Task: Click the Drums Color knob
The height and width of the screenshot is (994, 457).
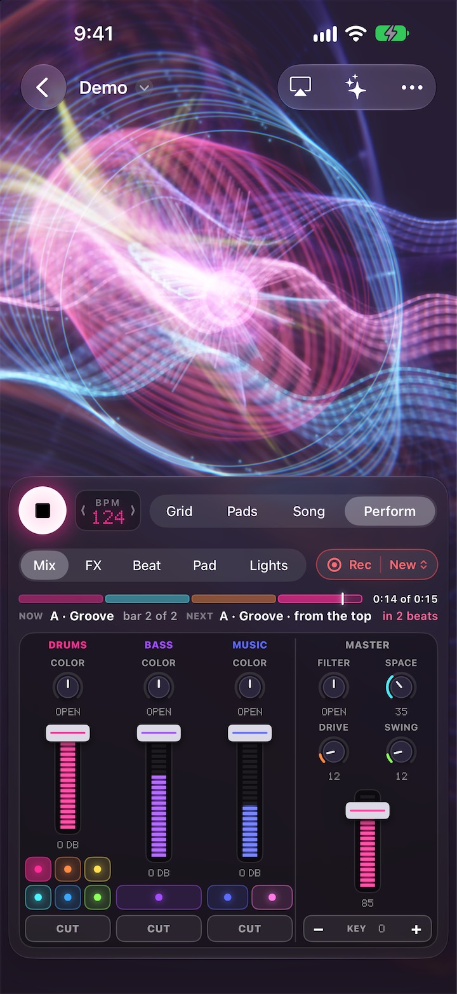Action: pos(67,686)
